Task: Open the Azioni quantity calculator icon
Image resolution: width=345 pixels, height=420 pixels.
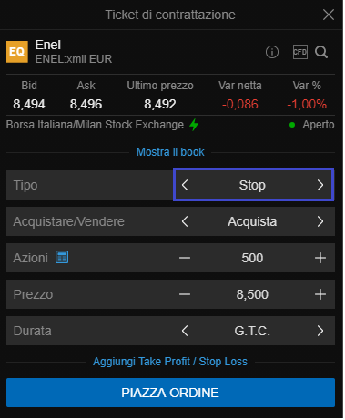Action: tap(62, 258)
